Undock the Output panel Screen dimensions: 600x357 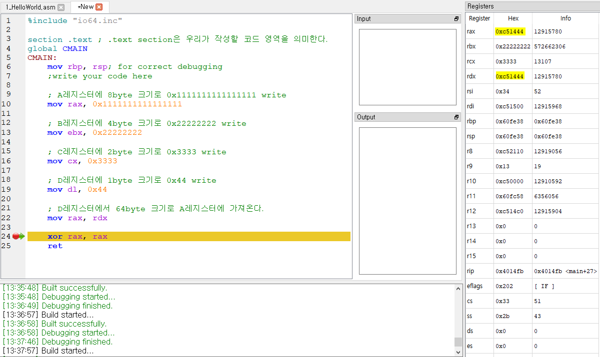point(456,117)
